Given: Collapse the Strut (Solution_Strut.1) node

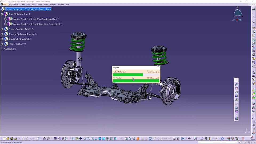Looking at the screenshot, I should tap(2, 14).
